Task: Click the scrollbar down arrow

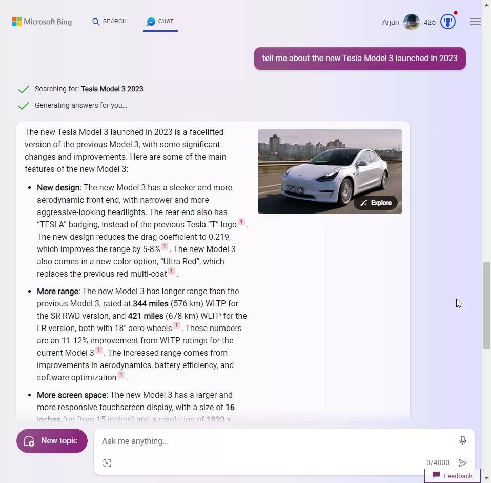Action: [486, 478]
